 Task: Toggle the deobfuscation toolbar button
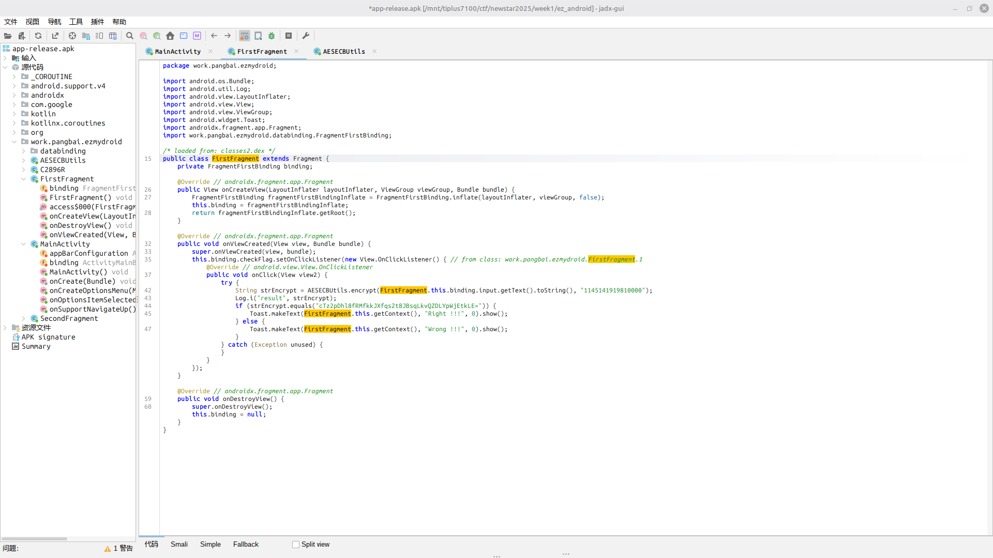[x=245, y=36]
